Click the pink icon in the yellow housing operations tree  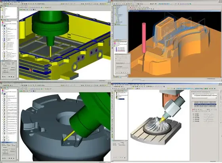pyautogui.click(x=2, y=23)
